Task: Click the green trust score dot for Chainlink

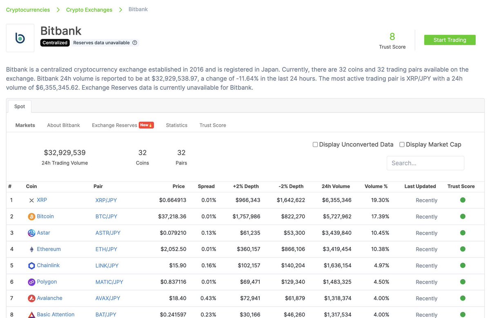Action: pos(463,265)
